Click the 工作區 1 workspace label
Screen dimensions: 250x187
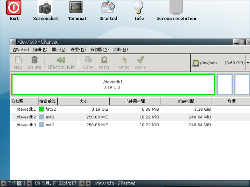coord(16,183)
